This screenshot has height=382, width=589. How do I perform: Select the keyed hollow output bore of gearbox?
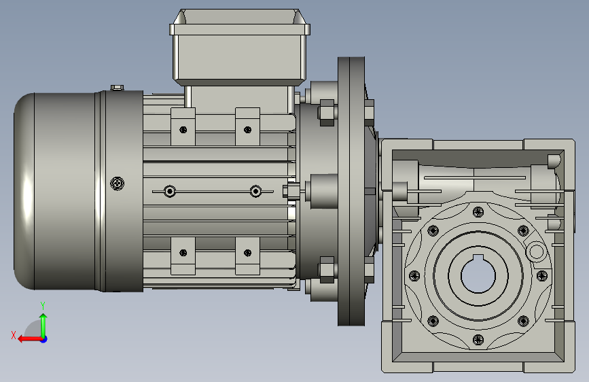point(478,275)
